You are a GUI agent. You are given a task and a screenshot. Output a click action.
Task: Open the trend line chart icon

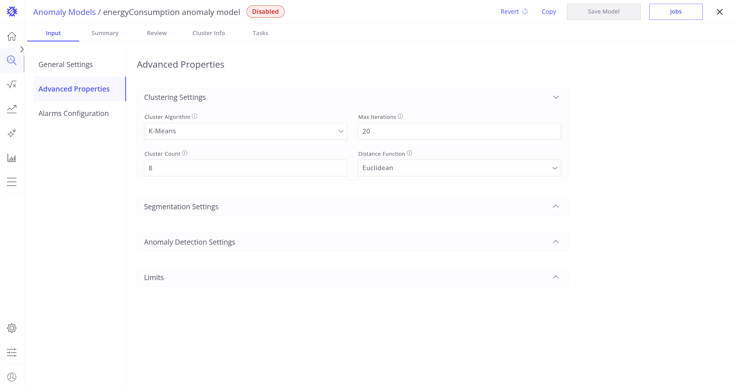[x=12, y=109]
